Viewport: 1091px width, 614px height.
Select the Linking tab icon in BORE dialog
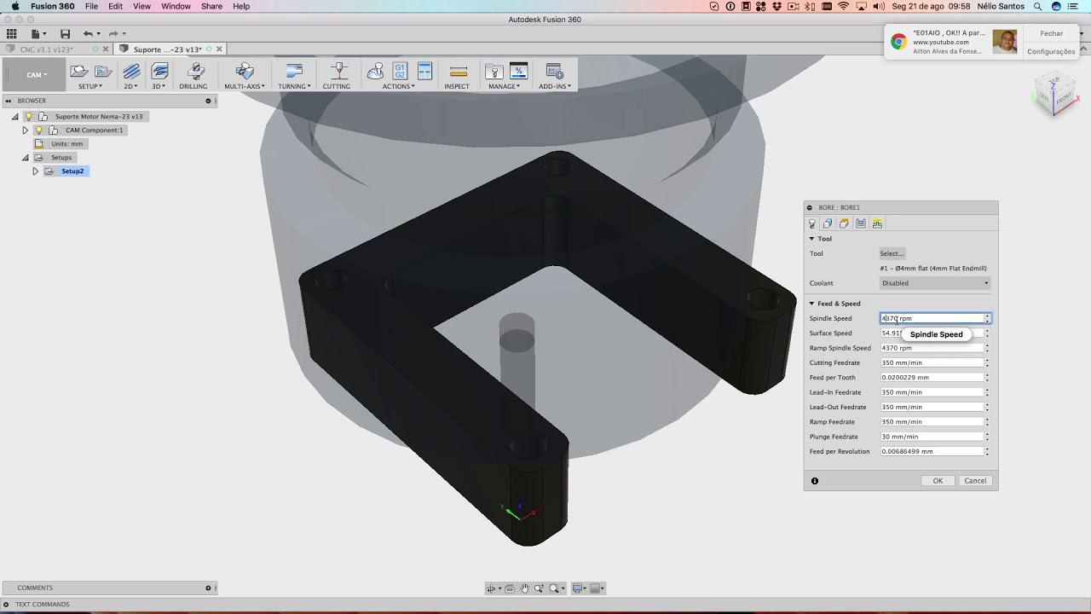pos(877,223)
